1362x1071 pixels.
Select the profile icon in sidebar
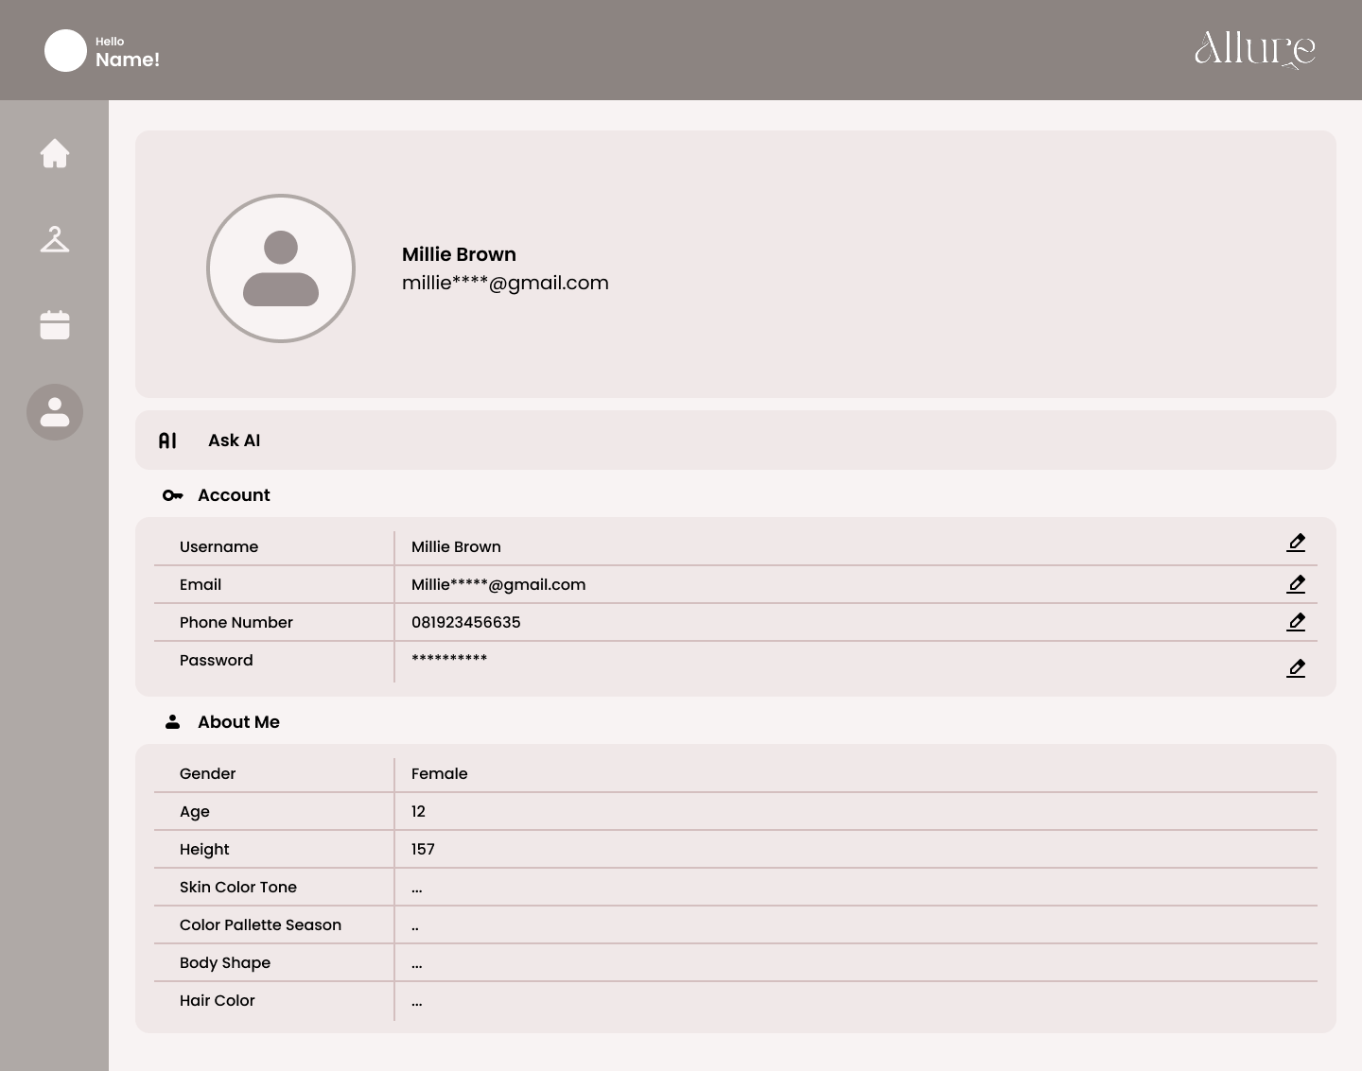(x=55, y=412)
